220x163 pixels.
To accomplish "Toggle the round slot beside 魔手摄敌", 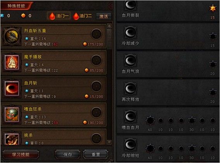I will click(x=96, y=60).
